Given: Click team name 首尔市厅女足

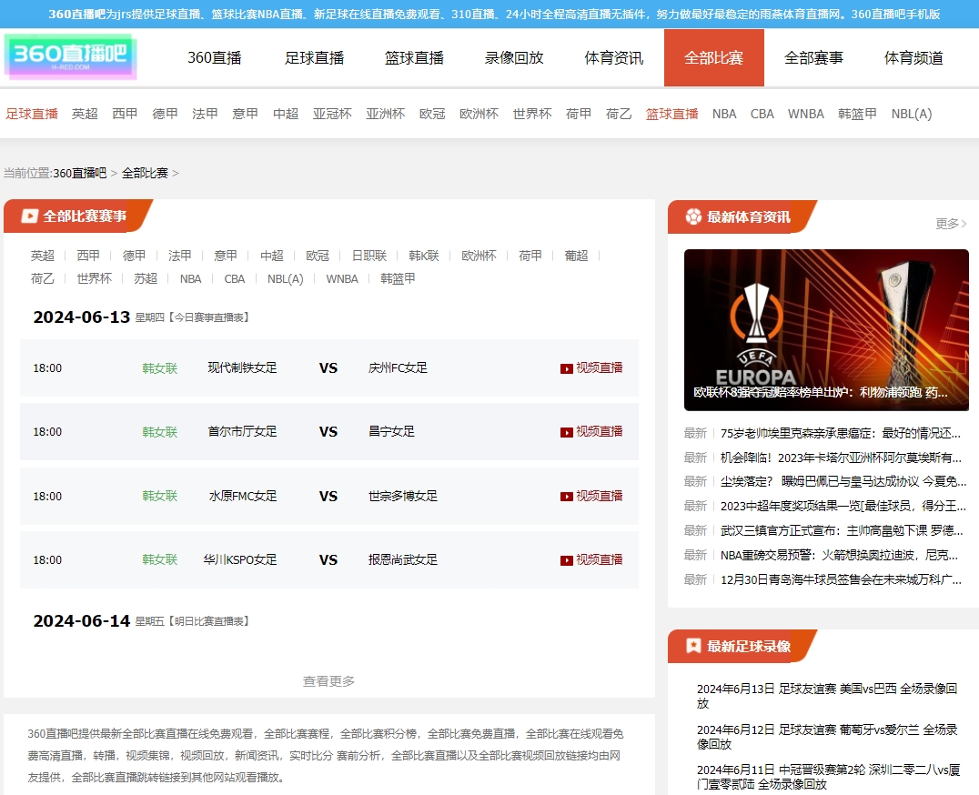Looking at the screenshot, I should coord(242,432).
